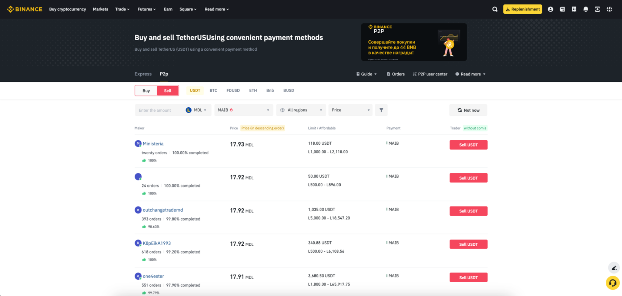622x296 pixels.
Task: Open the notifications bell
Action: pos(586,9)
